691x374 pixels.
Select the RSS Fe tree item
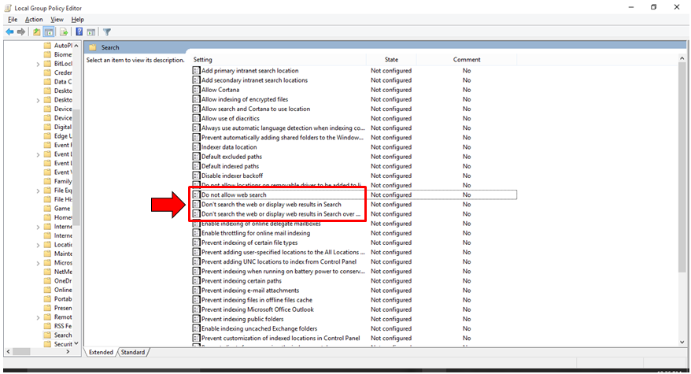pos(63,326)
